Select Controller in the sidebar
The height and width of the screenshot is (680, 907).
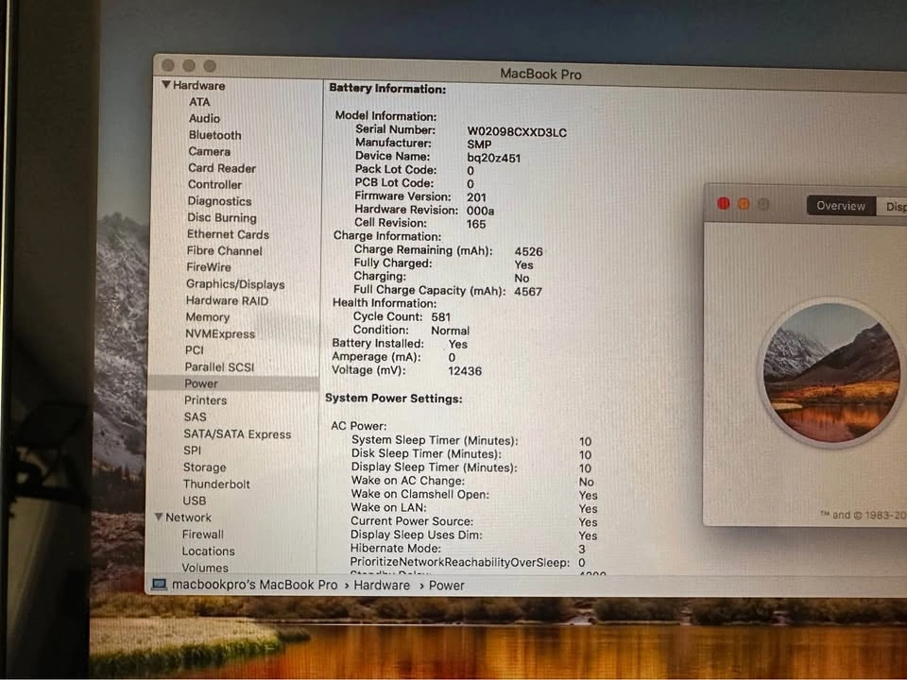pos(214,184)
